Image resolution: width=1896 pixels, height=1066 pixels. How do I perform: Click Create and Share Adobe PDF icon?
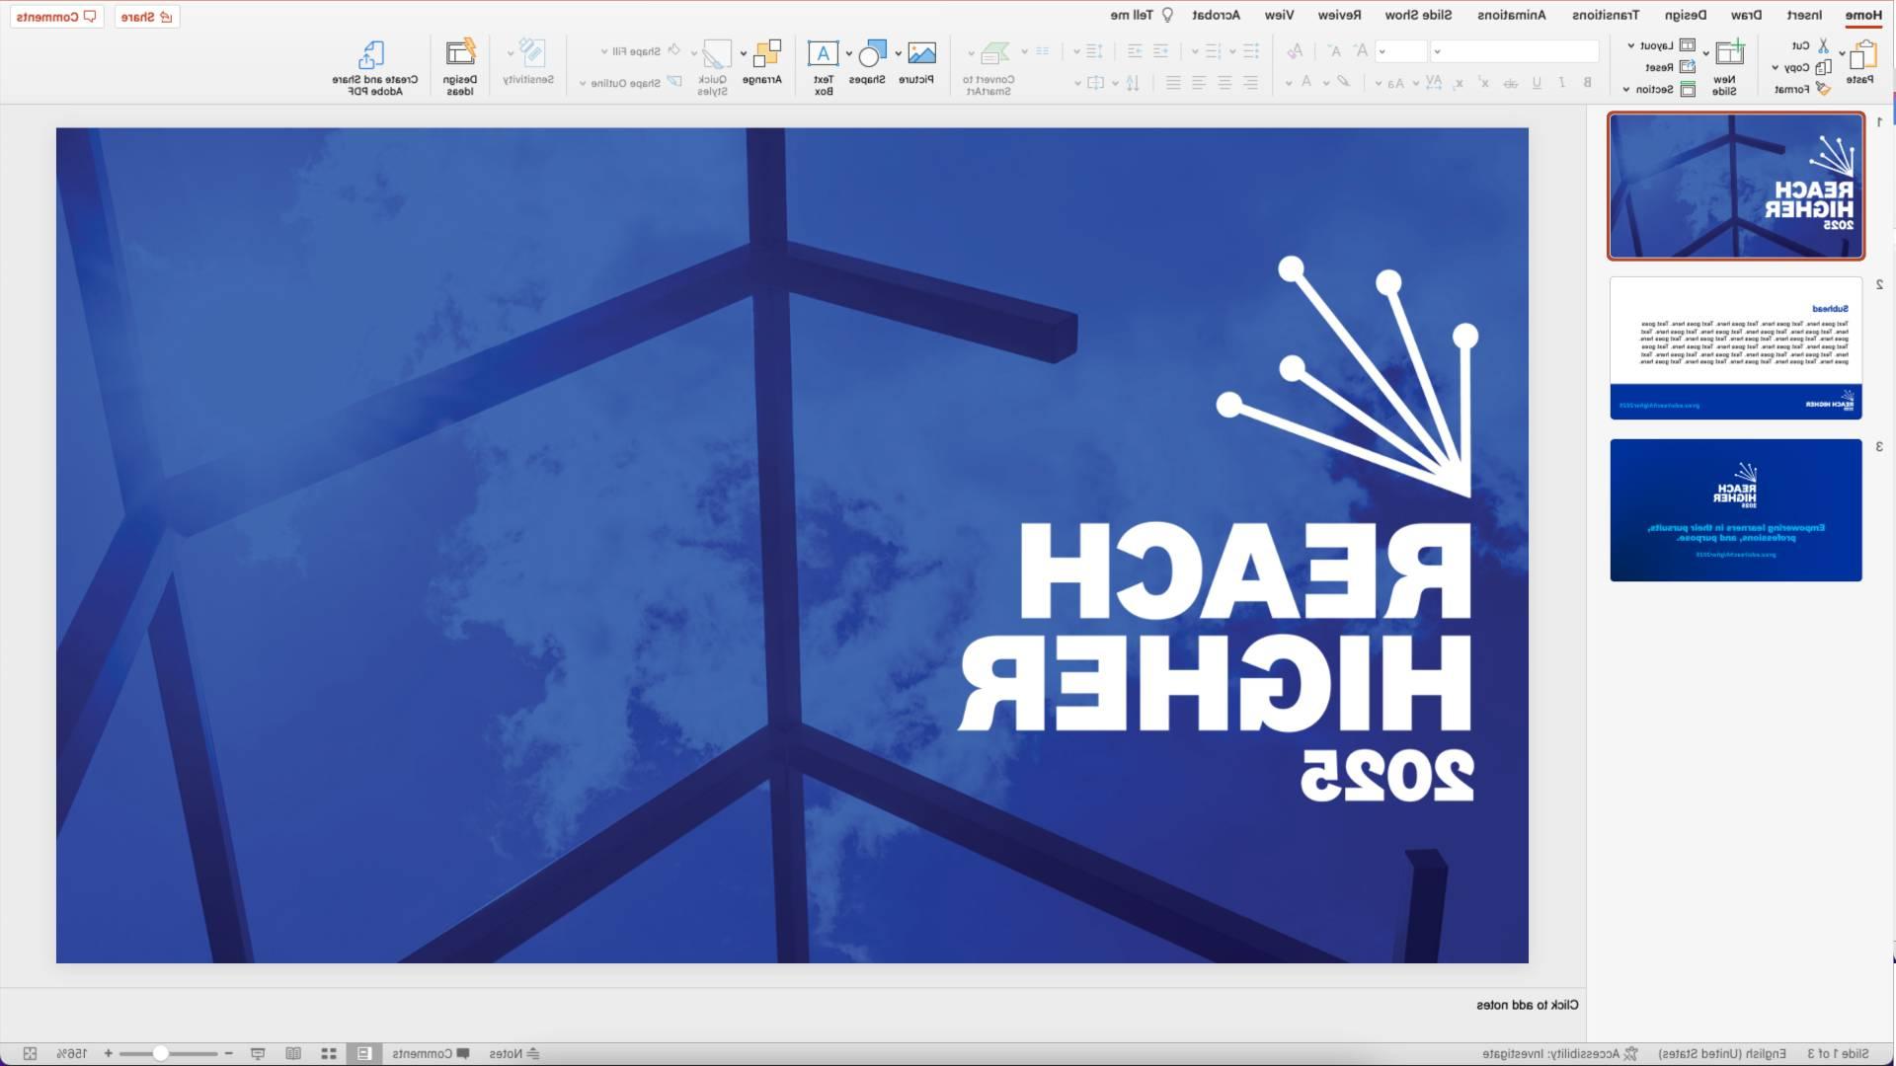click(x=371, y=53)
